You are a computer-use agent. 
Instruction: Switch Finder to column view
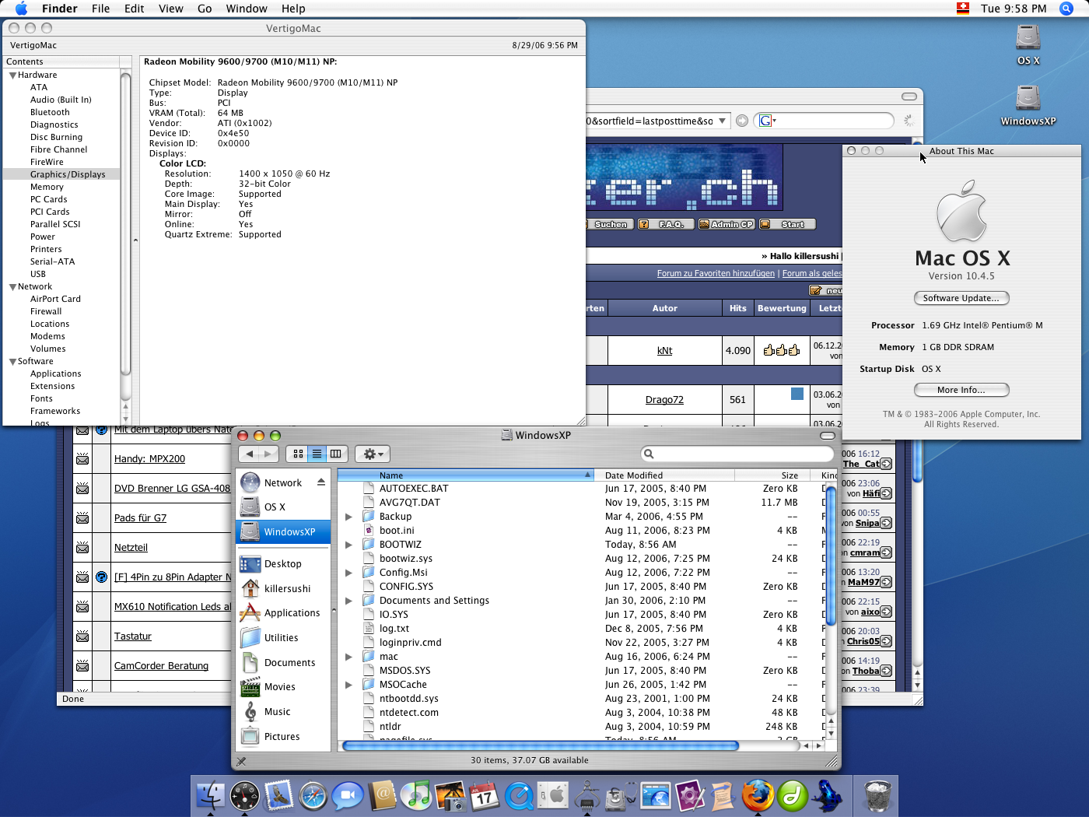coord(336,454)
